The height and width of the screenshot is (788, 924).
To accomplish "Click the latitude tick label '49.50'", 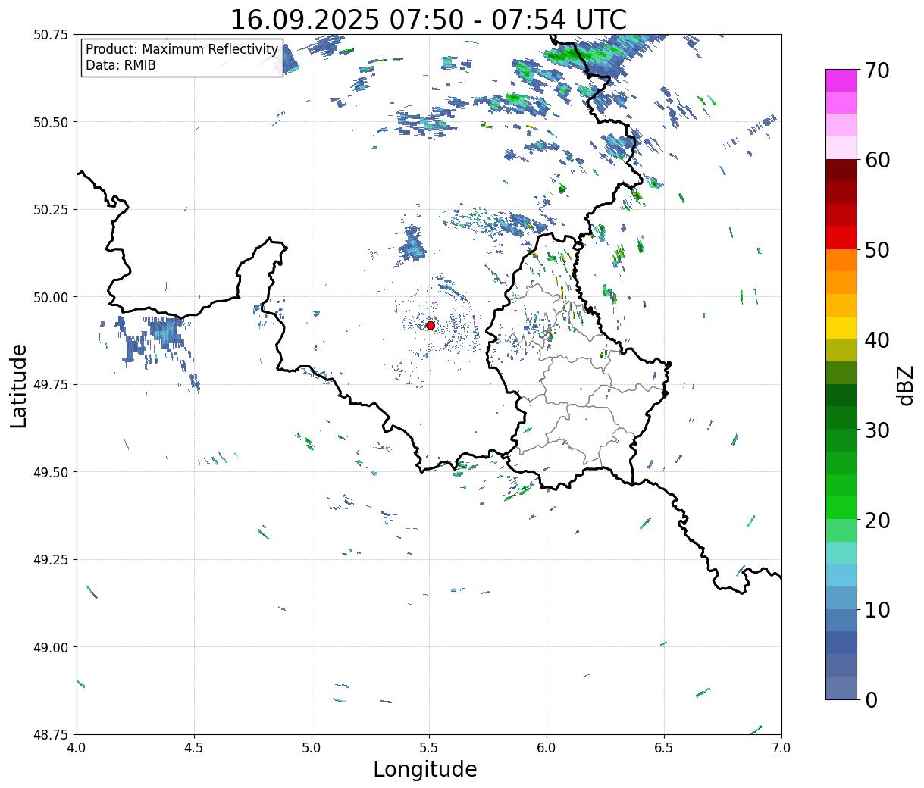I will (x=51, y=472).
